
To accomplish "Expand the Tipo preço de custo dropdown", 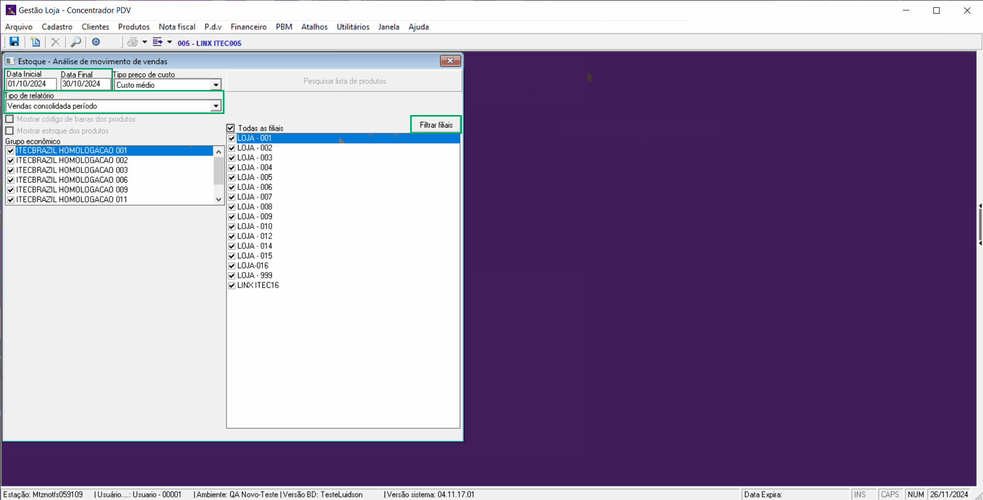I will (216, 85).
